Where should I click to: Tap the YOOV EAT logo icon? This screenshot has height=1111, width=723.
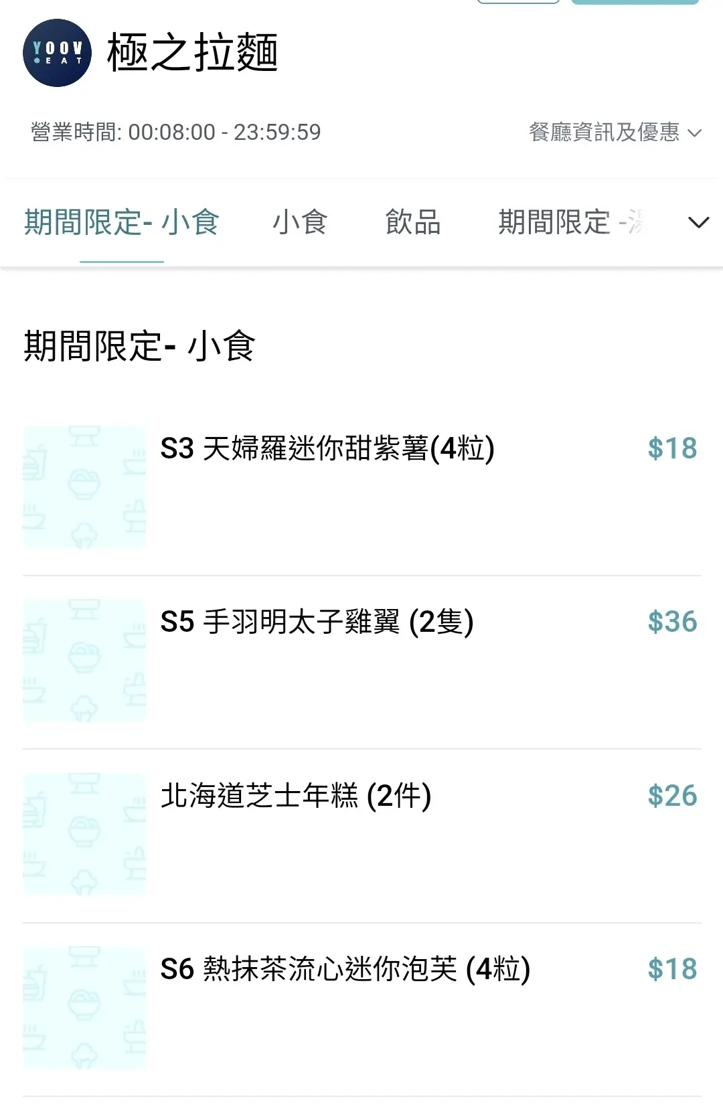(x=57, y=53)
